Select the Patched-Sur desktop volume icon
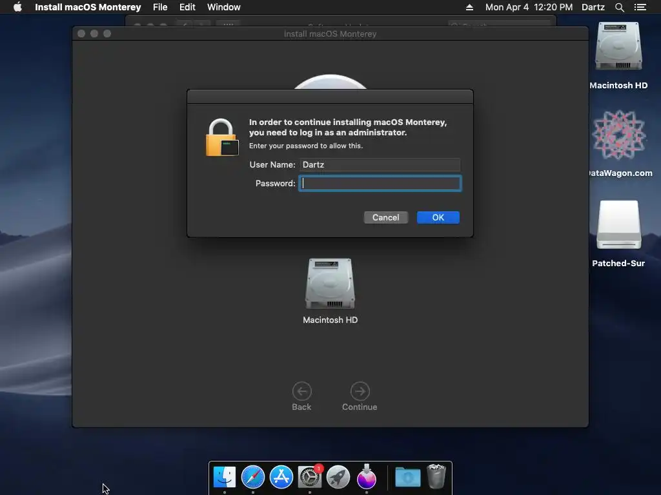This screenshot has height=495, width=661. point(619,225)
